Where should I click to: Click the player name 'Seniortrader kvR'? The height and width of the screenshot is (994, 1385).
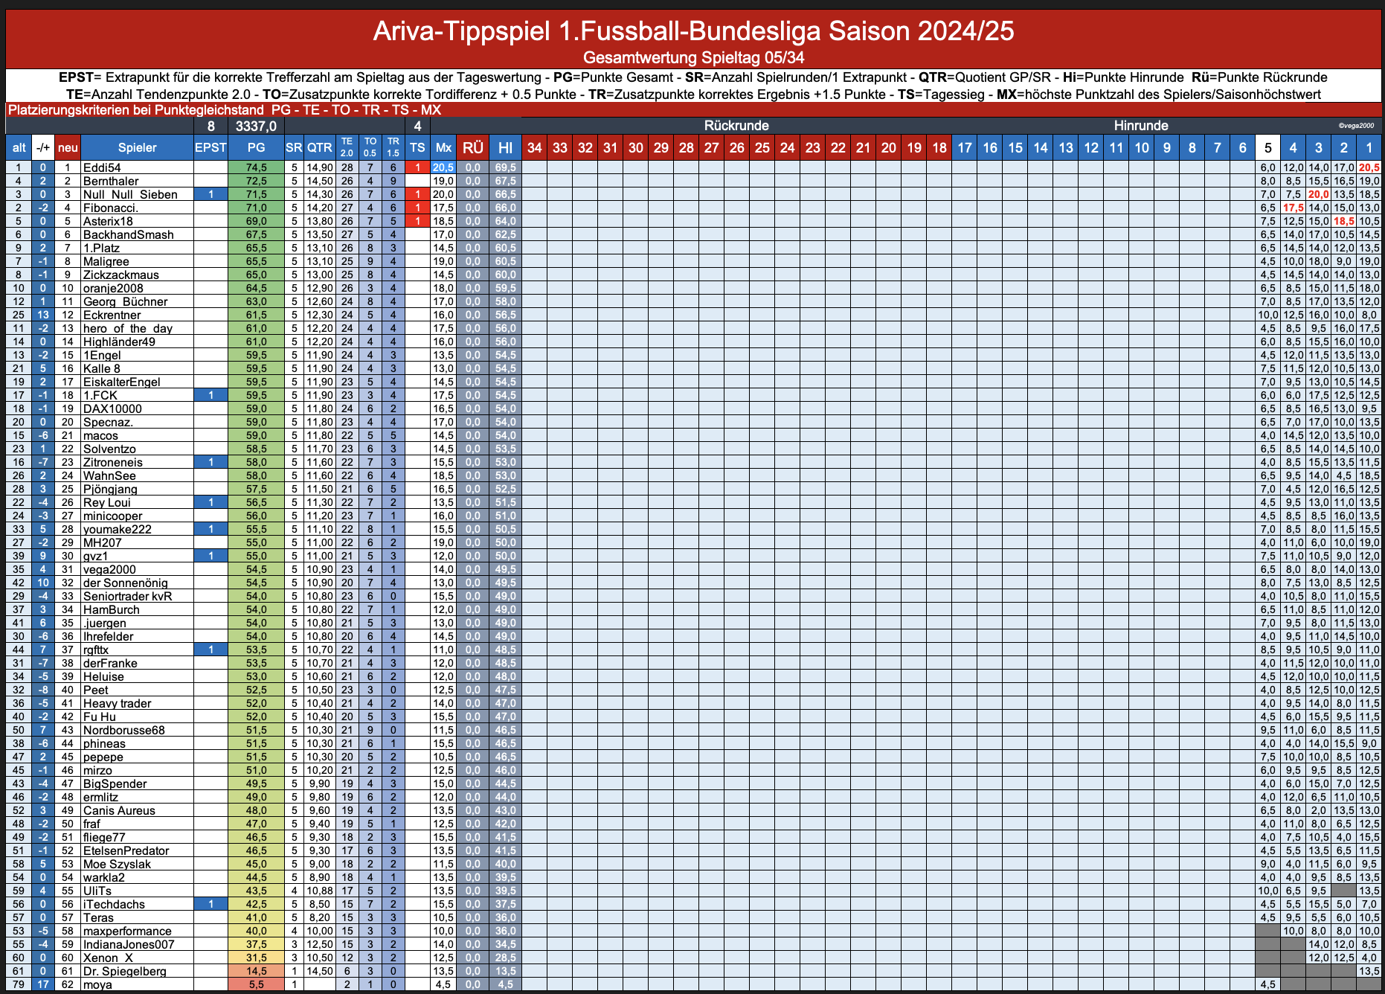click(127, 596)
